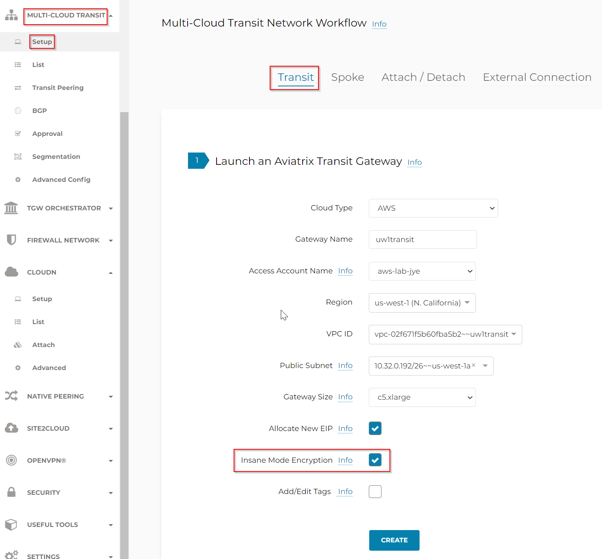
Task: Open the Cloud Type dropdown
Action: tap(433, 208)
